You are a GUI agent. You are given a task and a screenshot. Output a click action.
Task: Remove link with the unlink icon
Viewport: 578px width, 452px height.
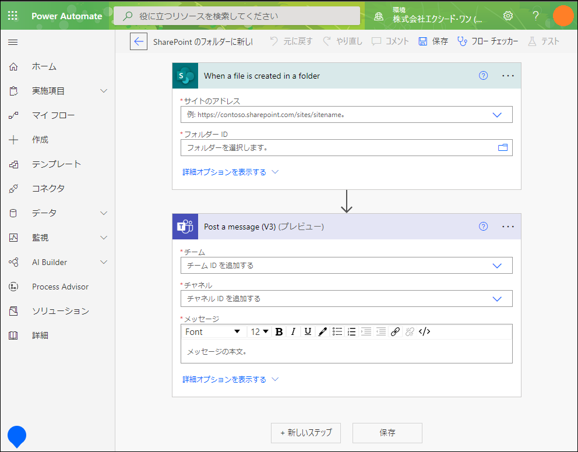(410, 331)
